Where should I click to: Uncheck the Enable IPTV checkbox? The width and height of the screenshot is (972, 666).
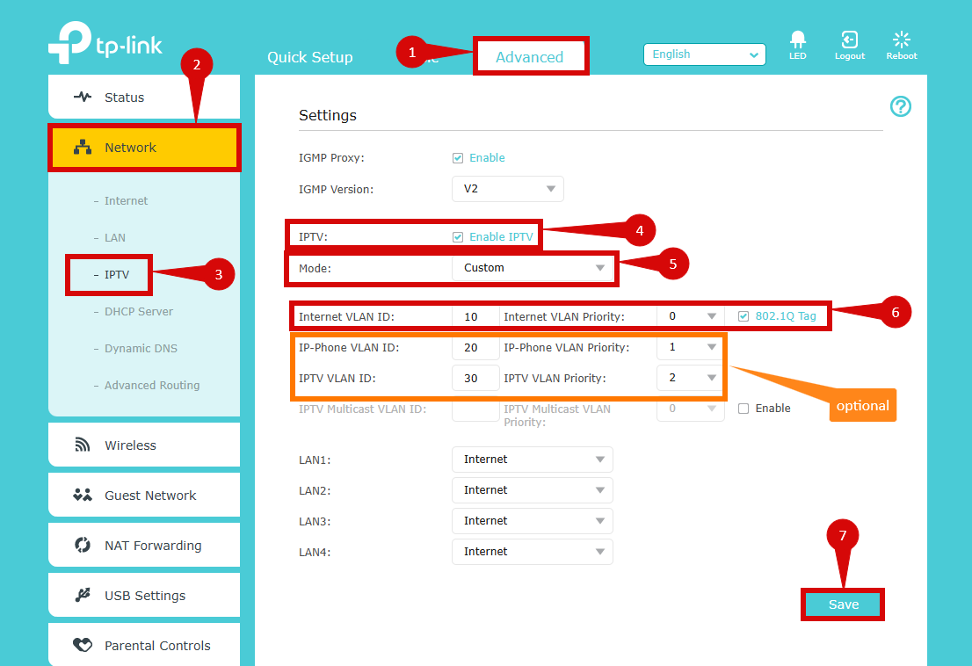458,237
